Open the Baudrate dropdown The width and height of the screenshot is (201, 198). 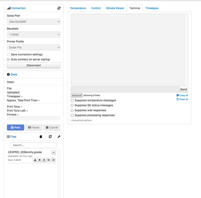34,34
